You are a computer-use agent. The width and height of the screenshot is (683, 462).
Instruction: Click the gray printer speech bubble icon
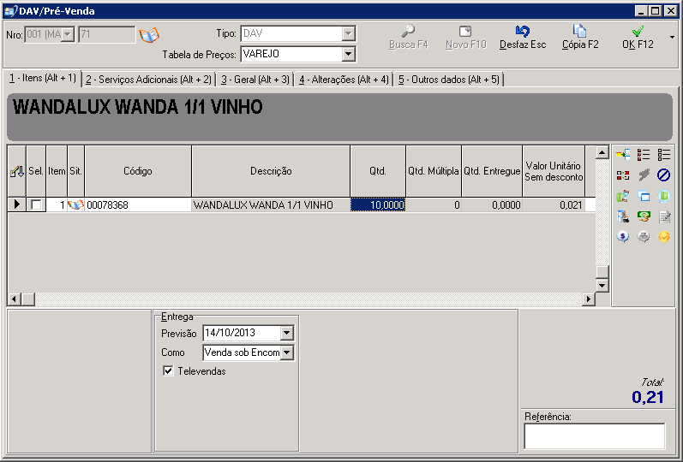644,237
